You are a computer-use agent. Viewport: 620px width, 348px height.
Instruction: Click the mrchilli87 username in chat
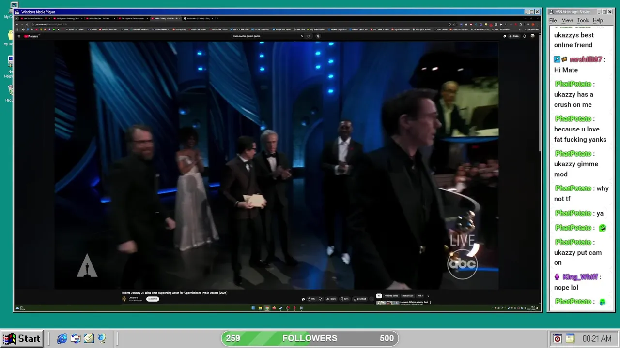[586, 59]
